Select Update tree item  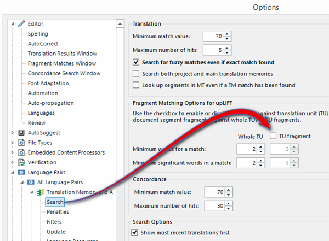click(x=56, y=232)
